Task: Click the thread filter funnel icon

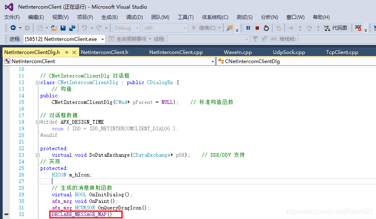Action: pyautogui.click(x=255, y=39)
